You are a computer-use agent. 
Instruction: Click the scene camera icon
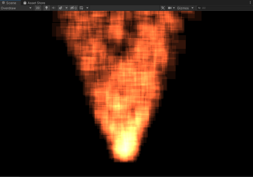point(170,8)
